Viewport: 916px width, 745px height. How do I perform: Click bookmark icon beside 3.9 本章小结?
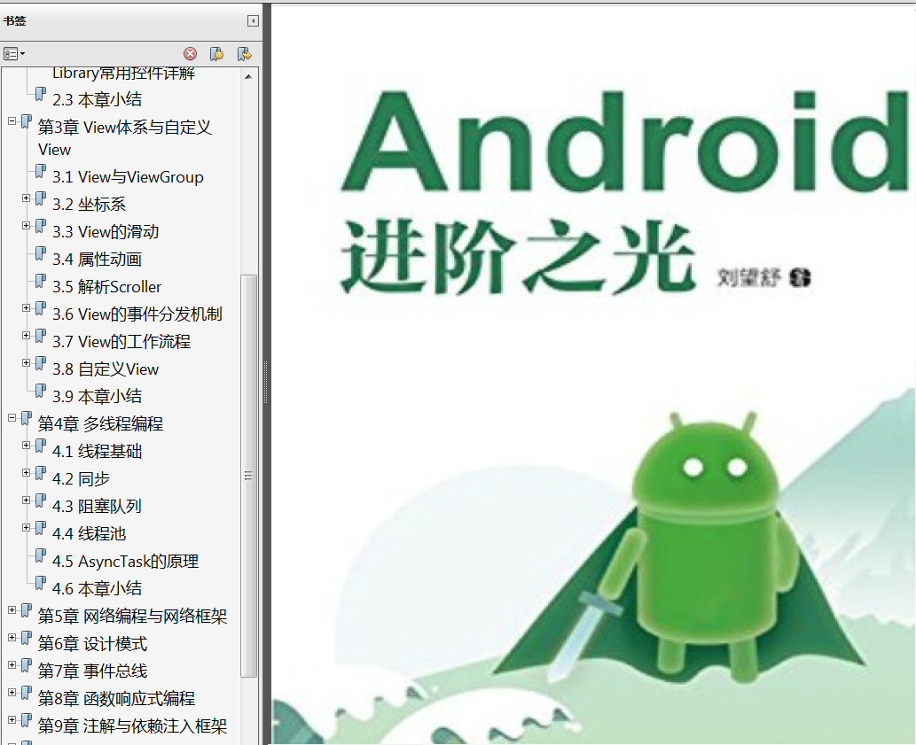[40, 391]
